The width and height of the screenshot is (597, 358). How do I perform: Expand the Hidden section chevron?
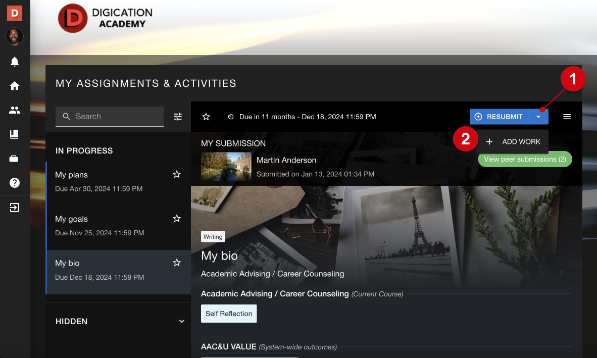[x=182, y=321]
